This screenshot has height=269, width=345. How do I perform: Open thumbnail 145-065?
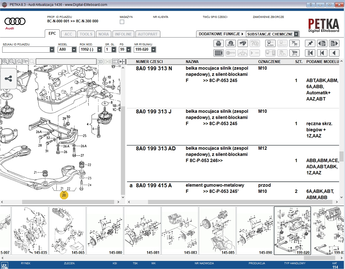click(67, 231)
